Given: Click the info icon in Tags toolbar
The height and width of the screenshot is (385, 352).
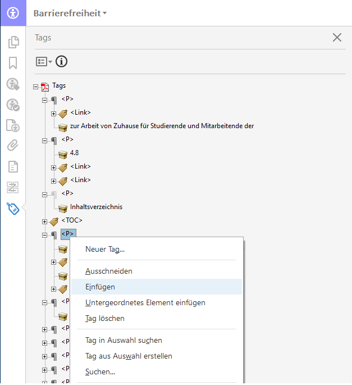Looking at the screenshot, I should [x=61, y=61].
